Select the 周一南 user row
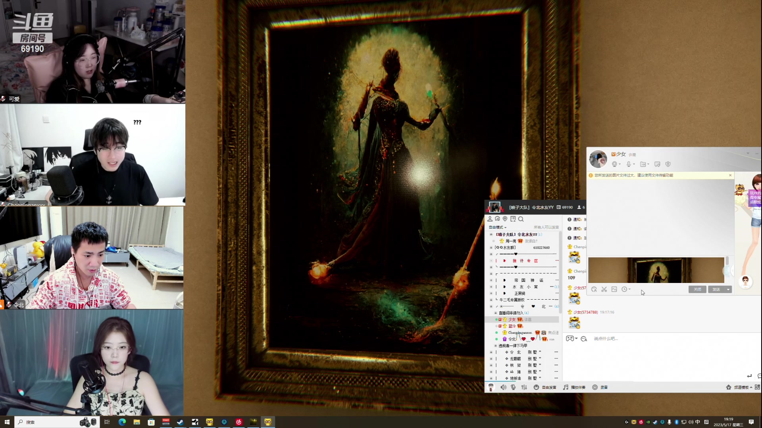Viewport: 762px width, 428px height. click(522, 241)
